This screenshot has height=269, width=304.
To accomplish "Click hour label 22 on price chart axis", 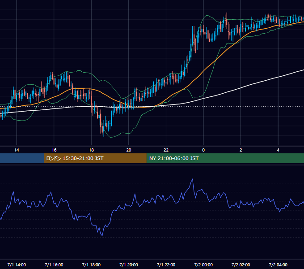I will click(x=166, y=150).
